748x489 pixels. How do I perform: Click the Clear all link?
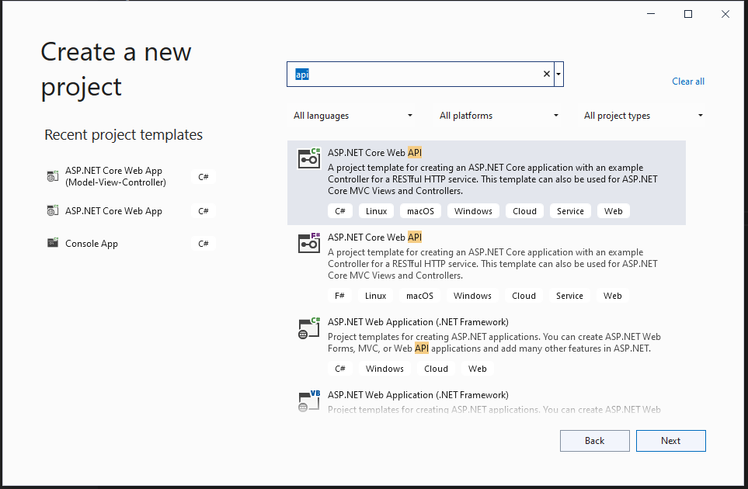(x=688, y=81)
